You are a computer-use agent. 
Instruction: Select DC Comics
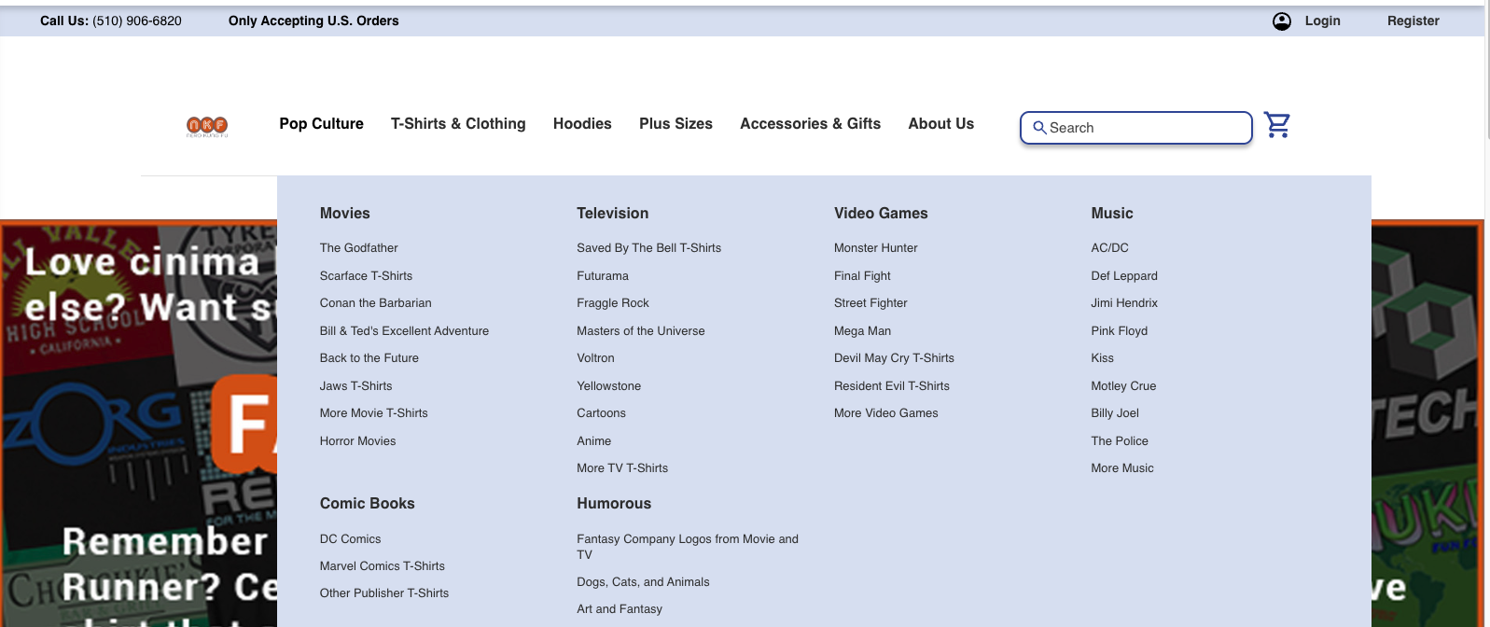point(350,539)
